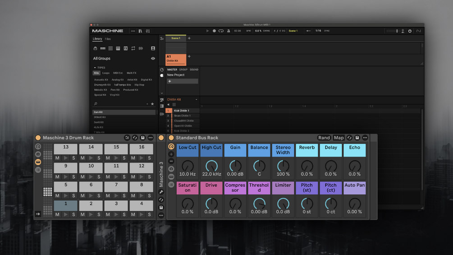Toggle Standard Bus Rack power button
Viewport: 453px width, 255px height.
point(171,138)
